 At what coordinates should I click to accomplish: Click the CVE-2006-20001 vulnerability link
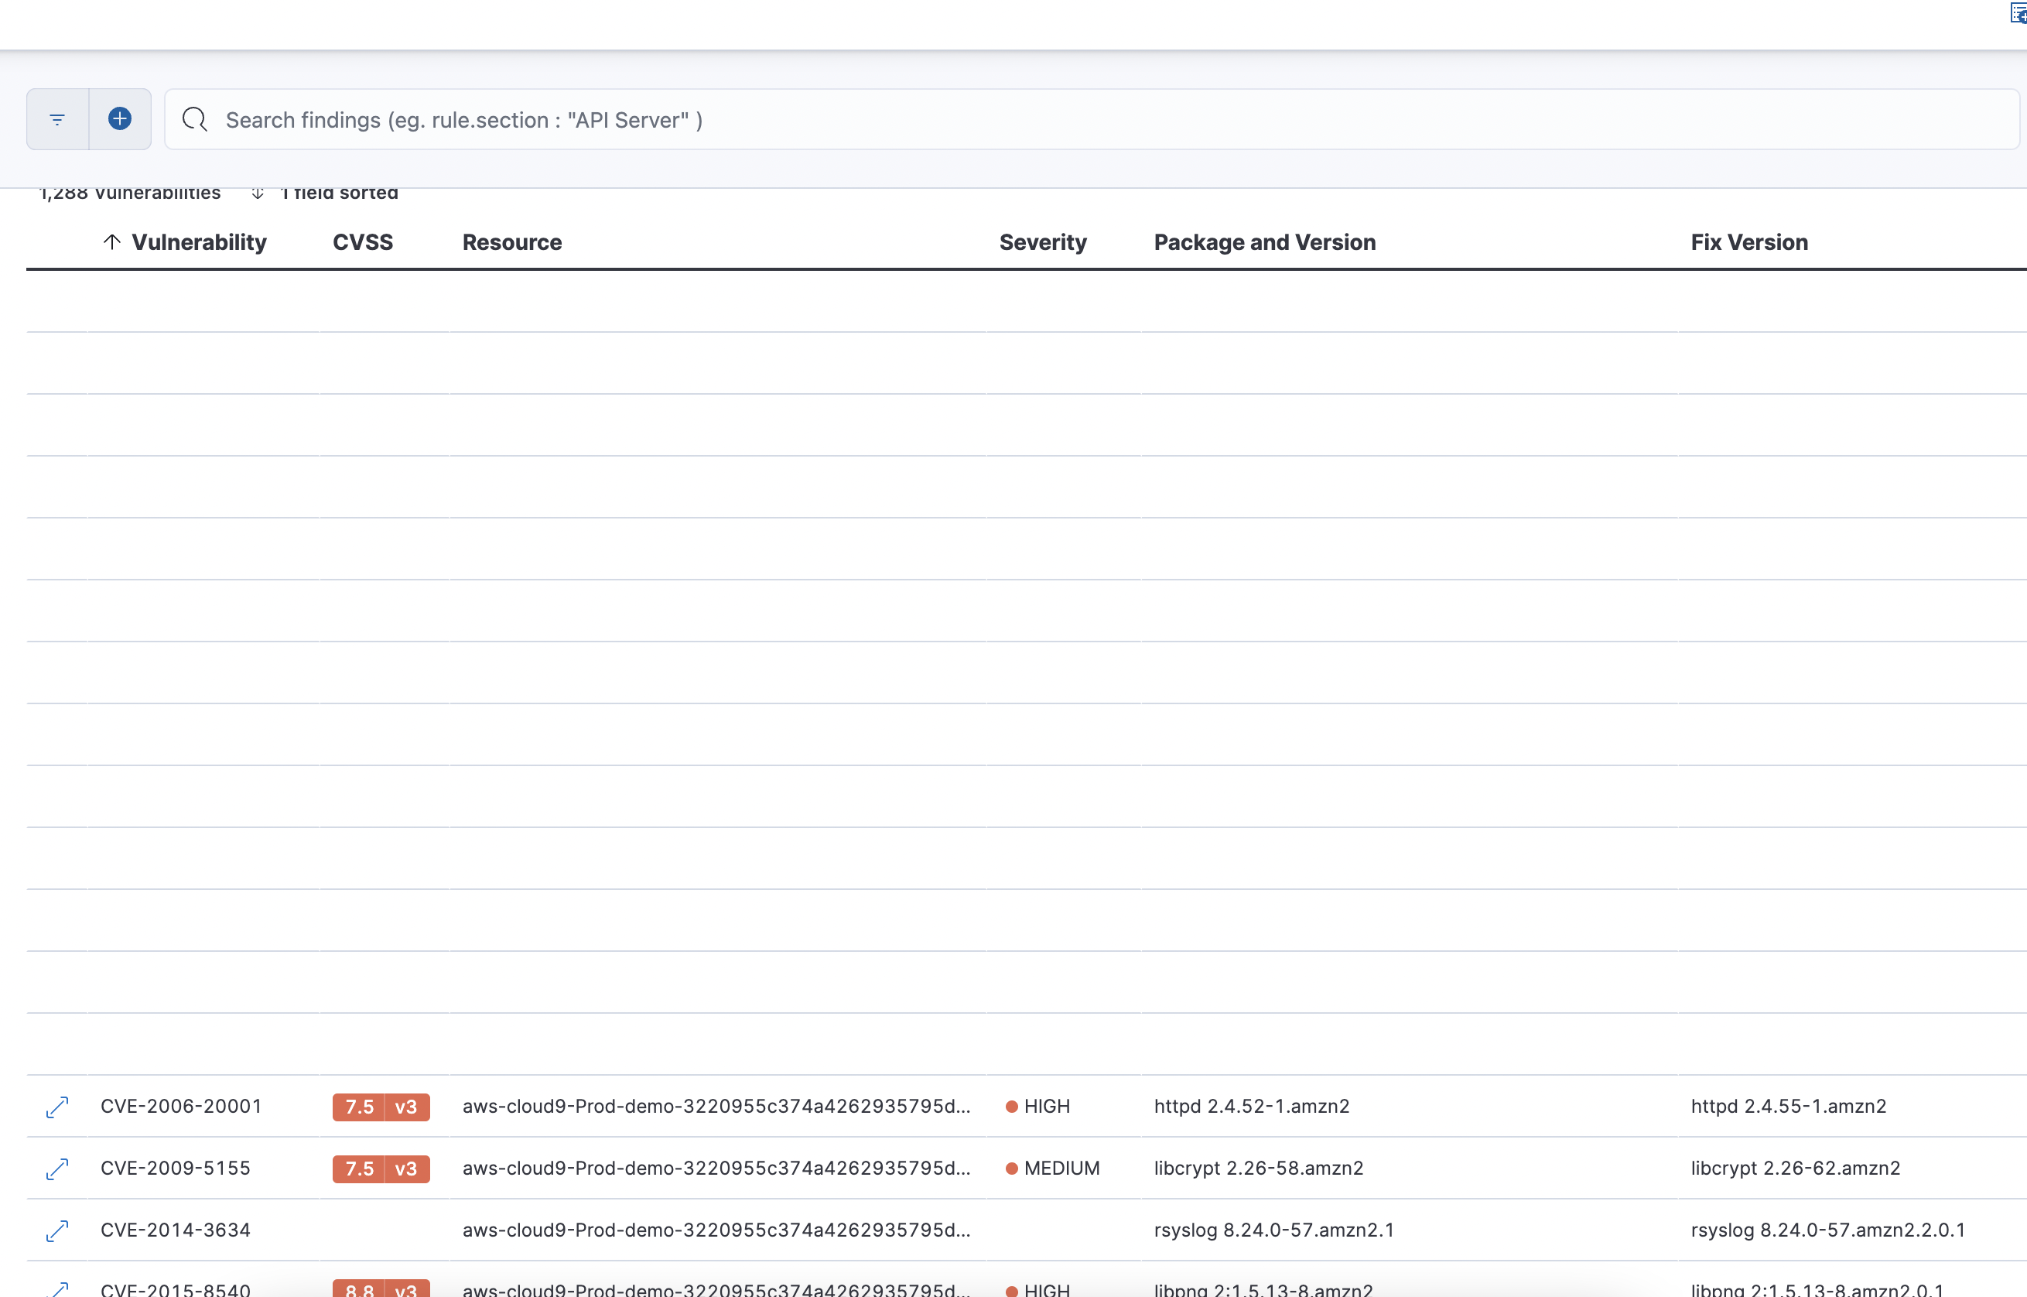[x=181, y=1107]
